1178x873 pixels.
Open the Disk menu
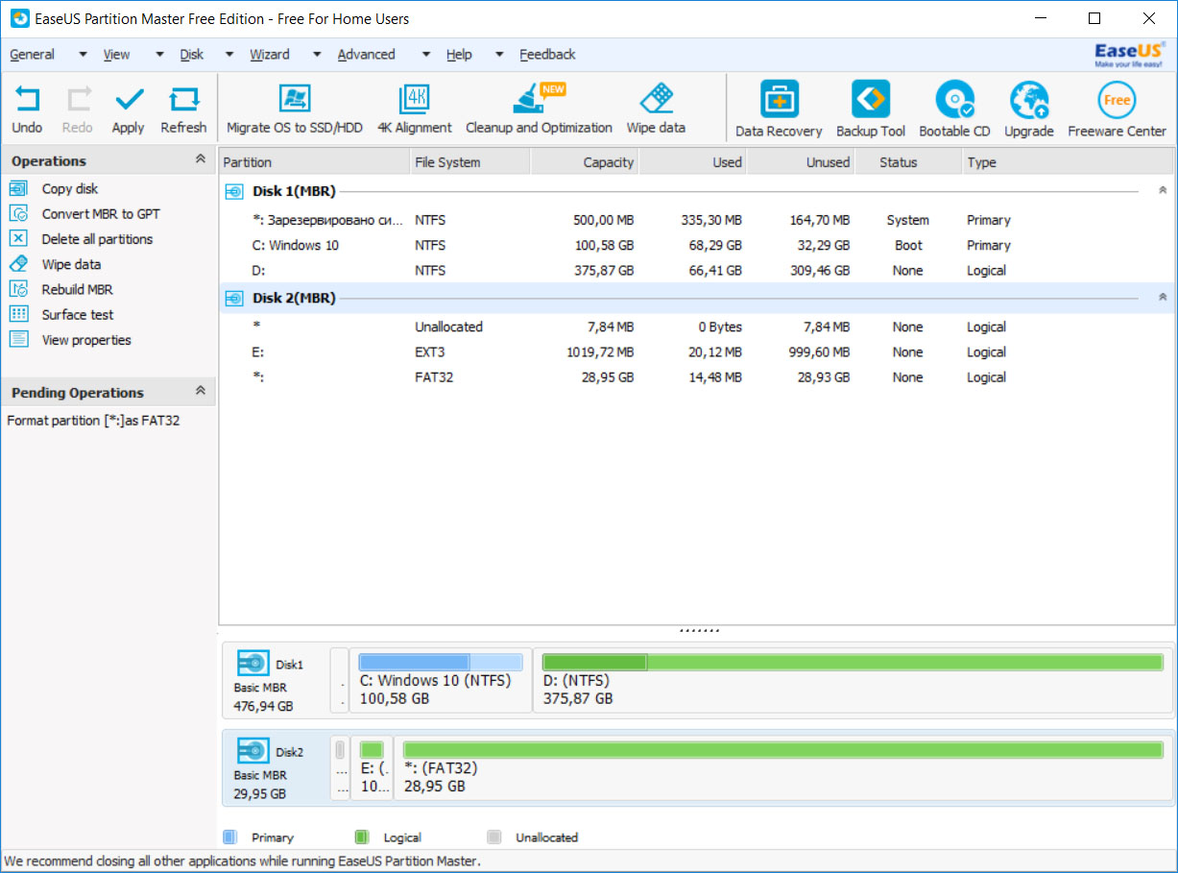191,55
